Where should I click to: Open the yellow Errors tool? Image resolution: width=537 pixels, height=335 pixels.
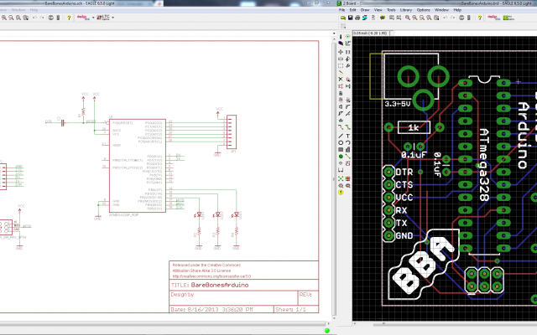341,192
